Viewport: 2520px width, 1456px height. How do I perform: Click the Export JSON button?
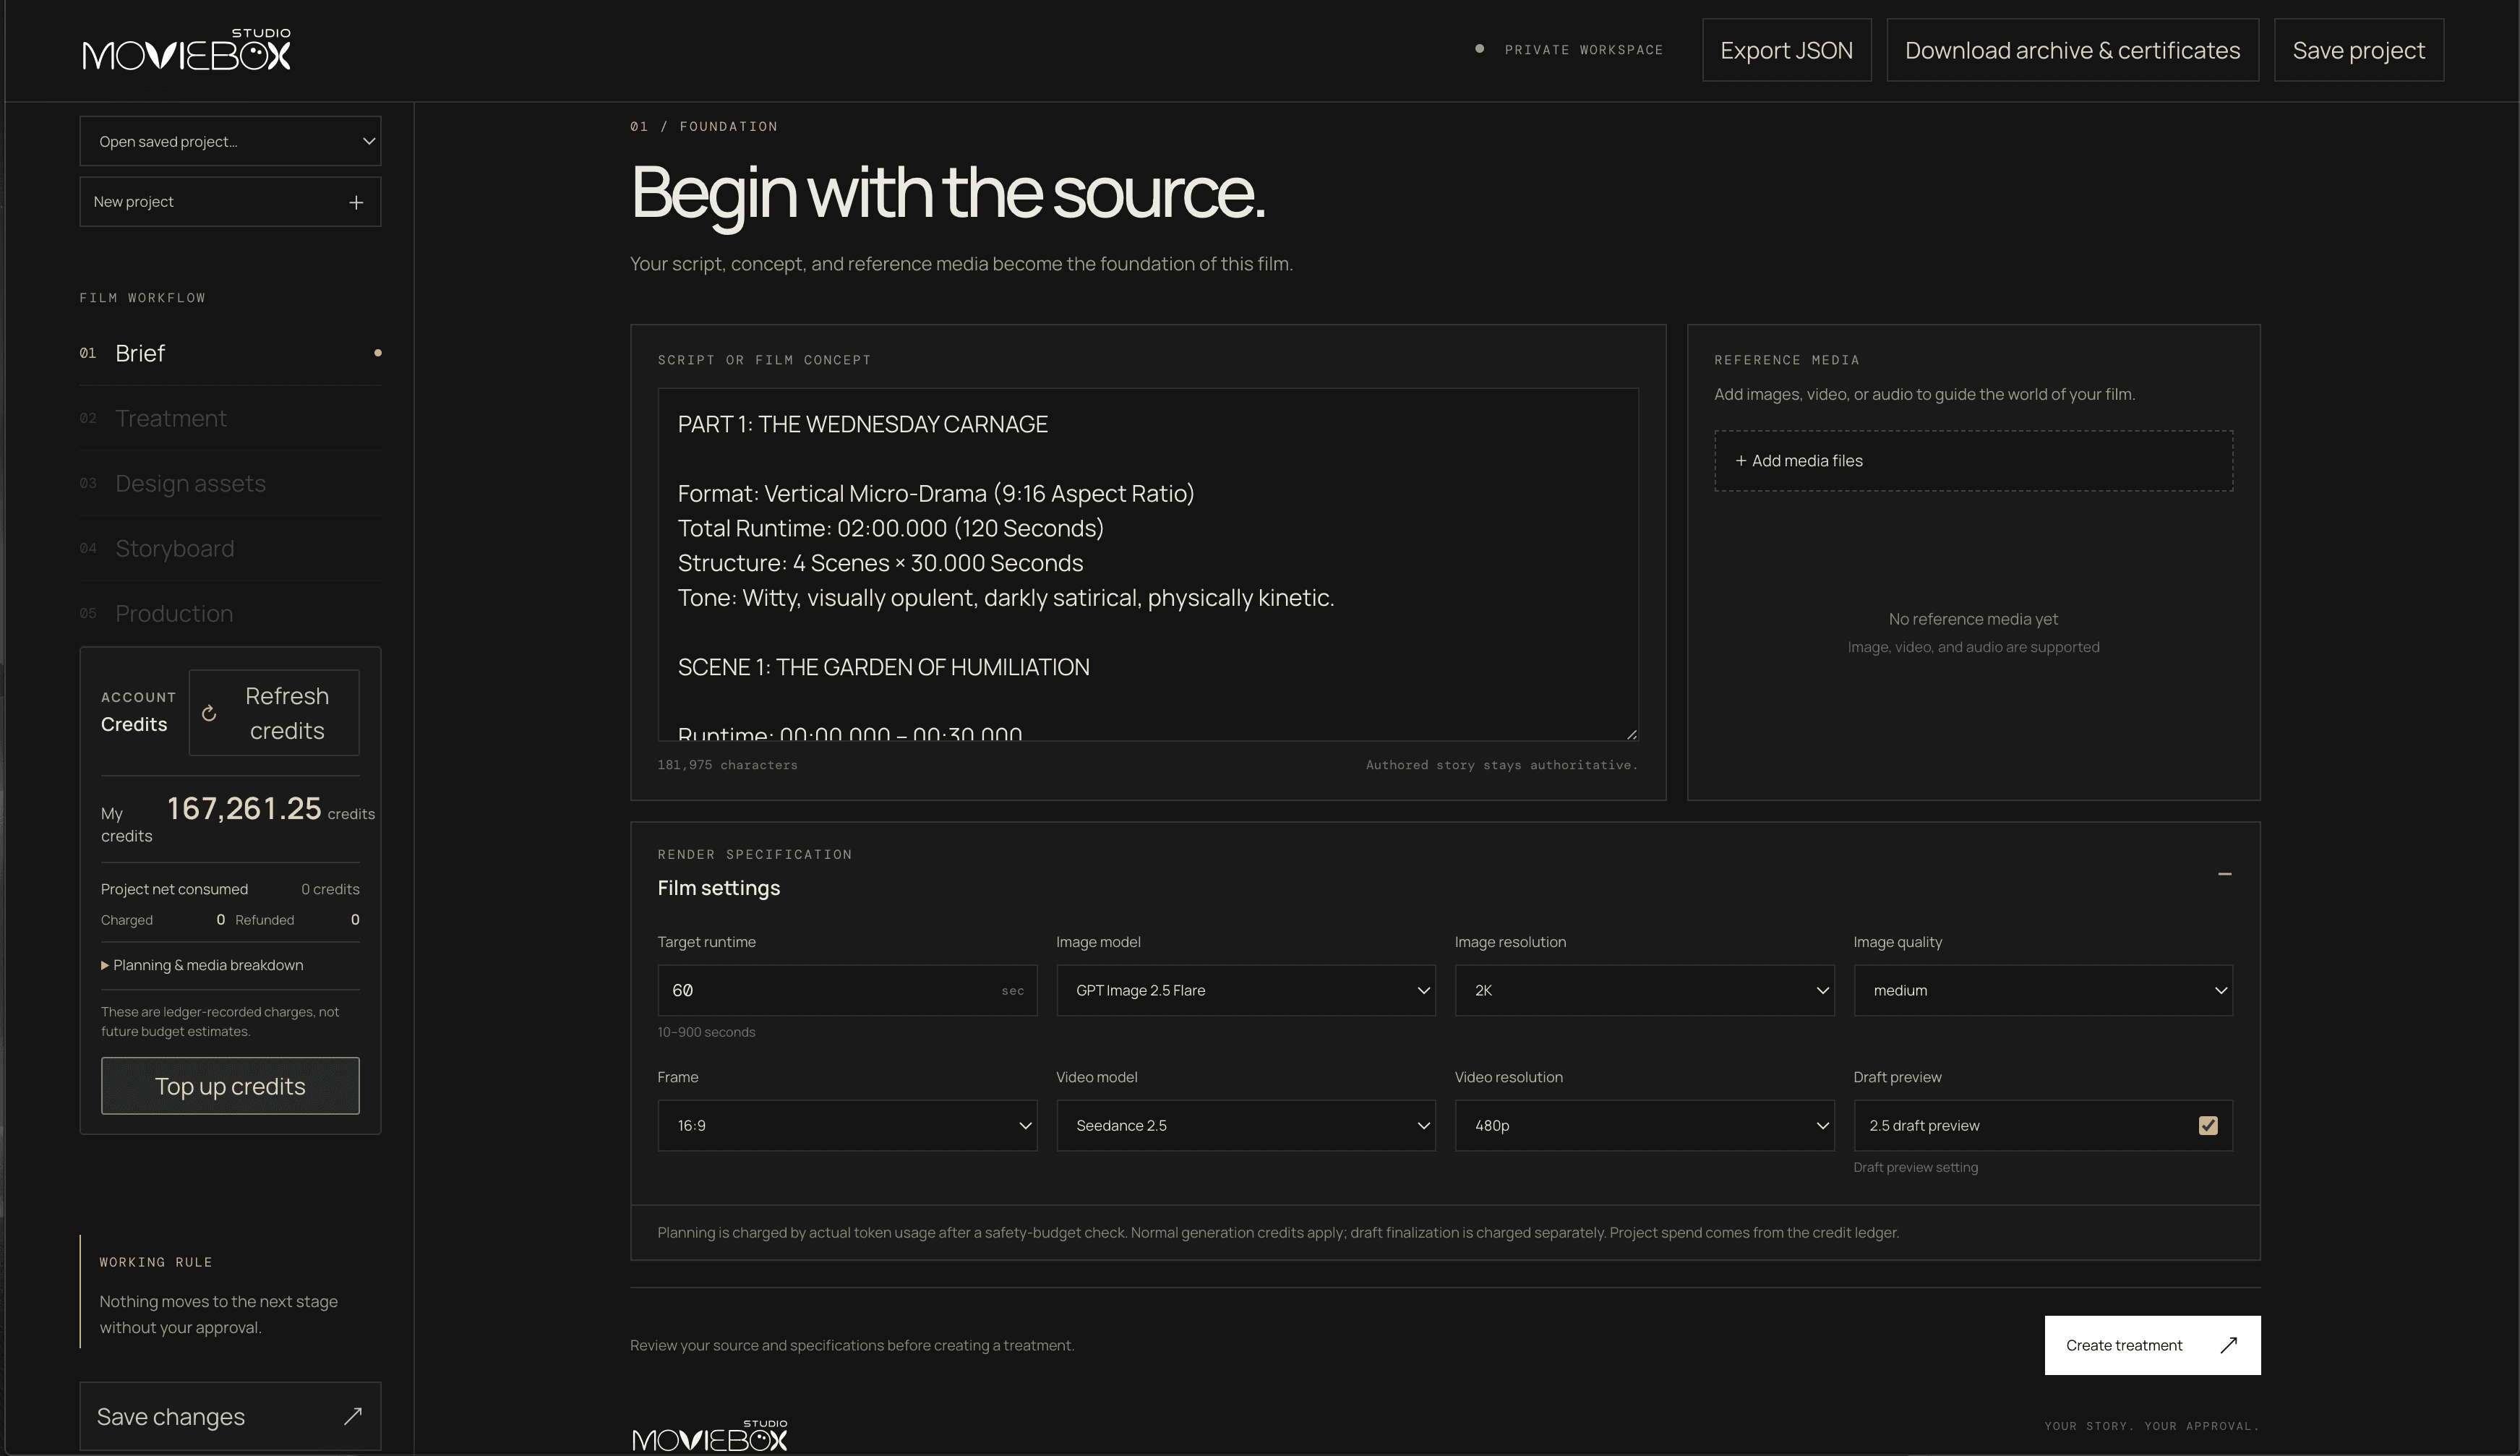click(1786, 50)
